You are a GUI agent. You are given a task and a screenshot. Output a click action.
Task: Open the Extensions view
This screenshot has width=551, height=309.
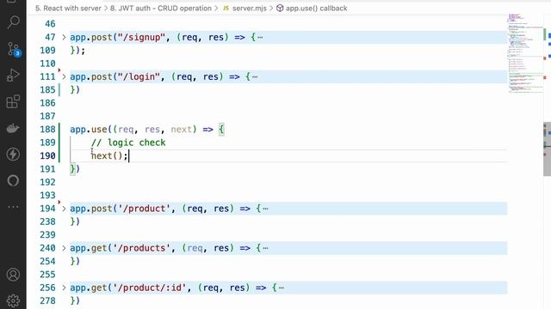pos(13,101)
